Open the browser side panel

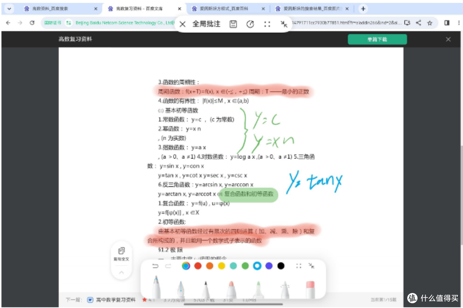[x=447, y=23]
